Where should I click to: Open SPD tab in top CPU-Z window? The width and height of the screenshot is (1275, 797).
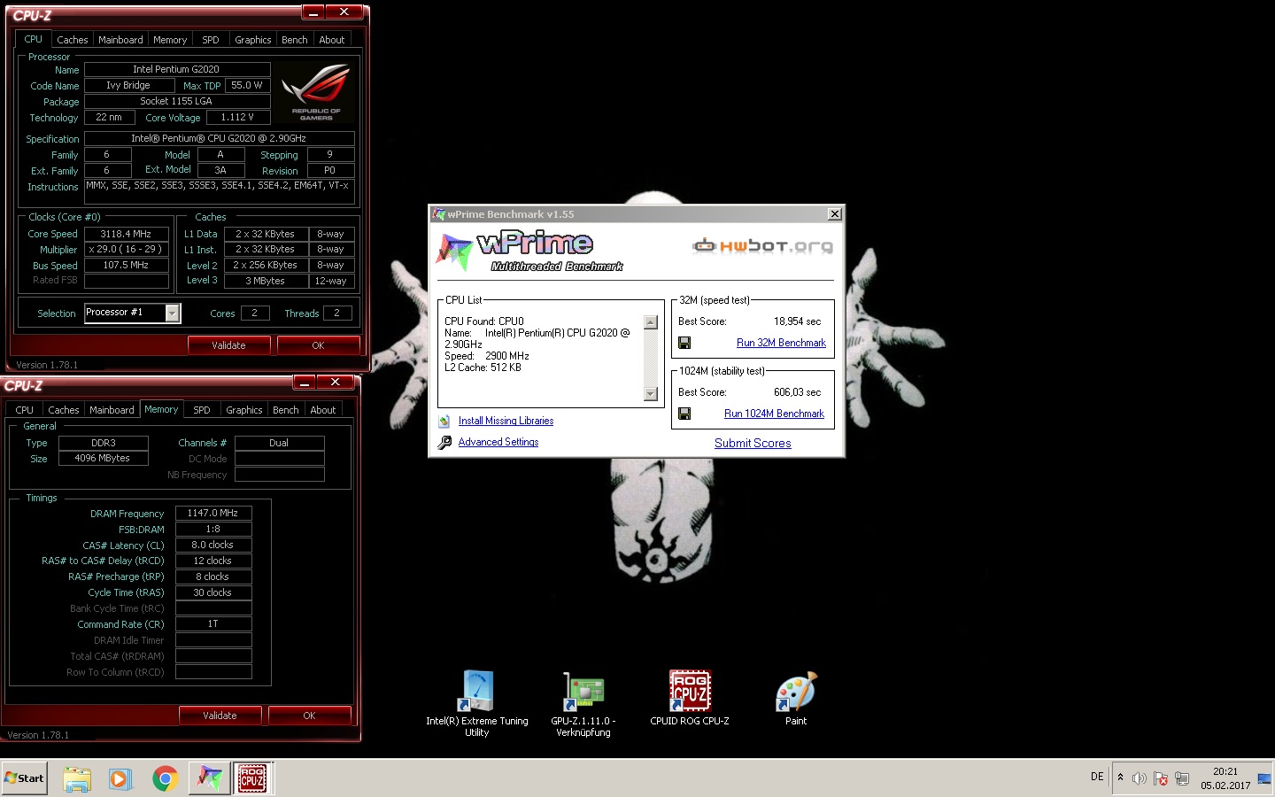pyautogui.click(x=211, y=40)
